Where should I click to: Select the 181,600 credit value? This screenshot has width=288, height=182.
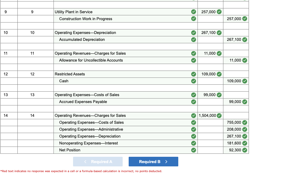[234, 143]
